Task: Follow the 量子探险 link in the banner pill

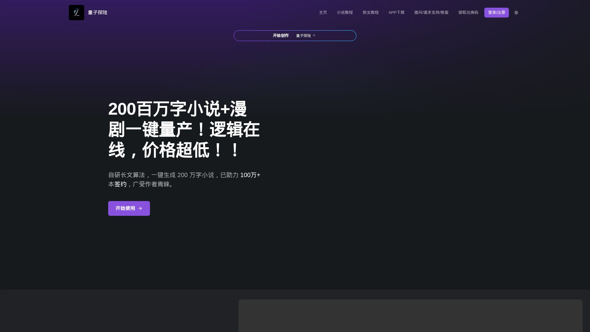Action: (303, 36)
